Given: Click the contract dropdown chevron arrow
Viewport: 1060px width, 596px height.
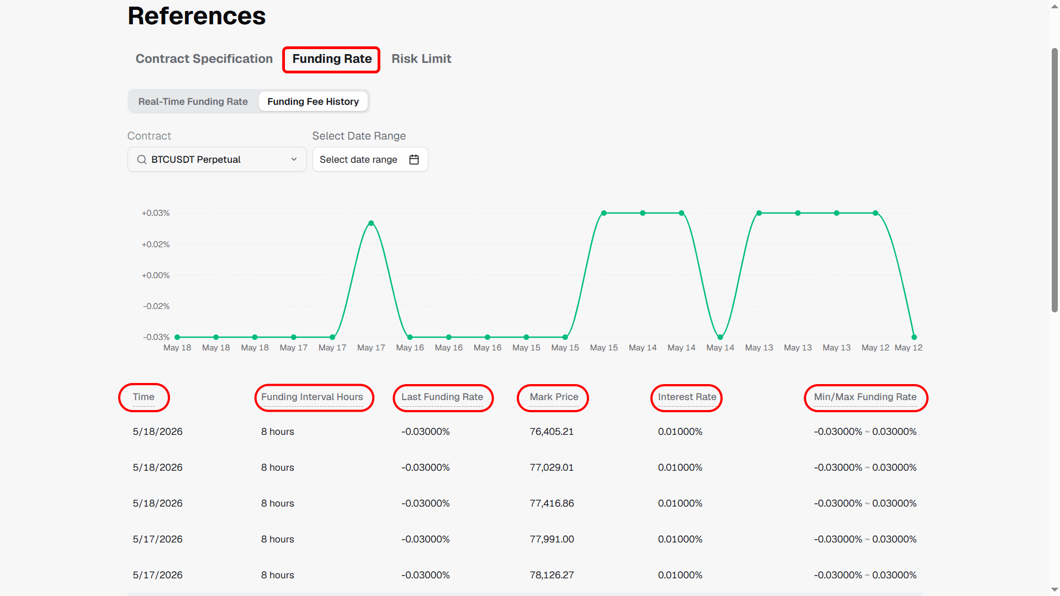Looking at the screenshot, I should click(294, 159).
